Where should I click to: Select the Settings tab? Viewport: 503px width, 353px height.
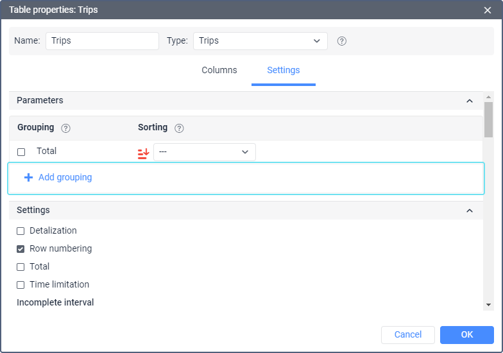tap(283, 71)
